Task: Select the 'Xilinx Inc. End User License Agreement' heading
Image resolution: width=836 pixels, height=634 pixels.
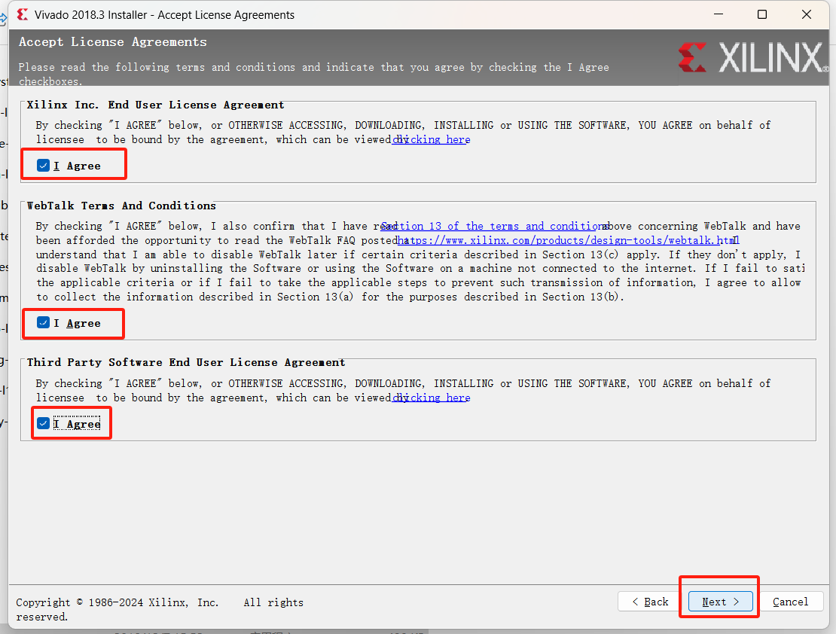Action: click(x=156, y=105)
